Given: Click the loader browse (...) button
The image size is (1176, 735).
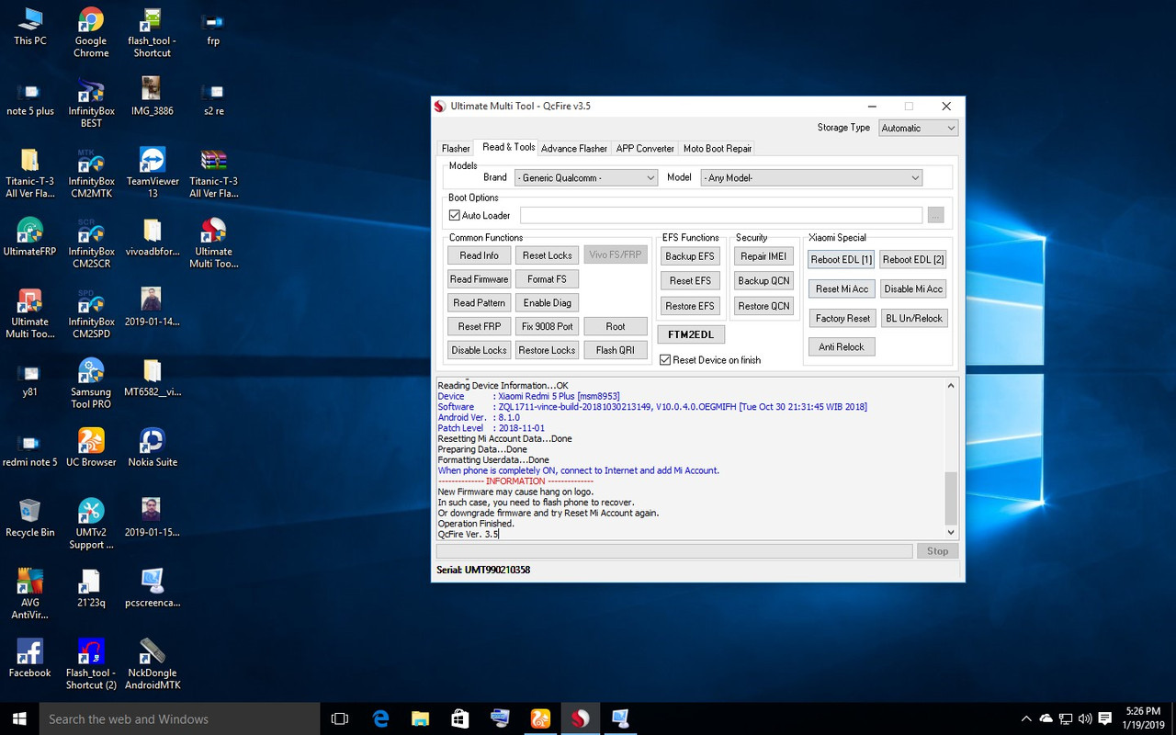Looking at the screenshot, I should (x=935, y=215).
